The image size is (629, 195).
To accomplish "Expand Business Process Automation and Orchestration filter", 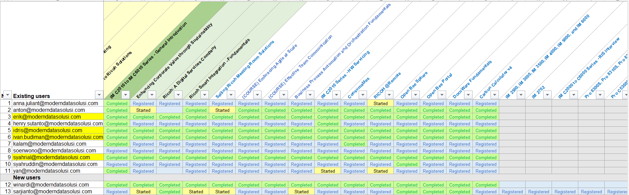I will [x=310, y=95].
